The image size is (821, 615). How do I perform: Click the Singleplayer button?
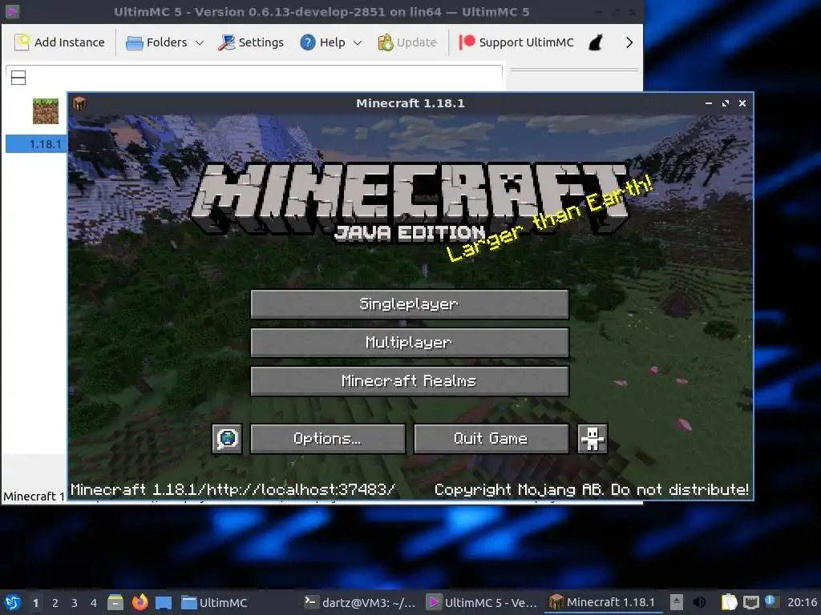410,304
